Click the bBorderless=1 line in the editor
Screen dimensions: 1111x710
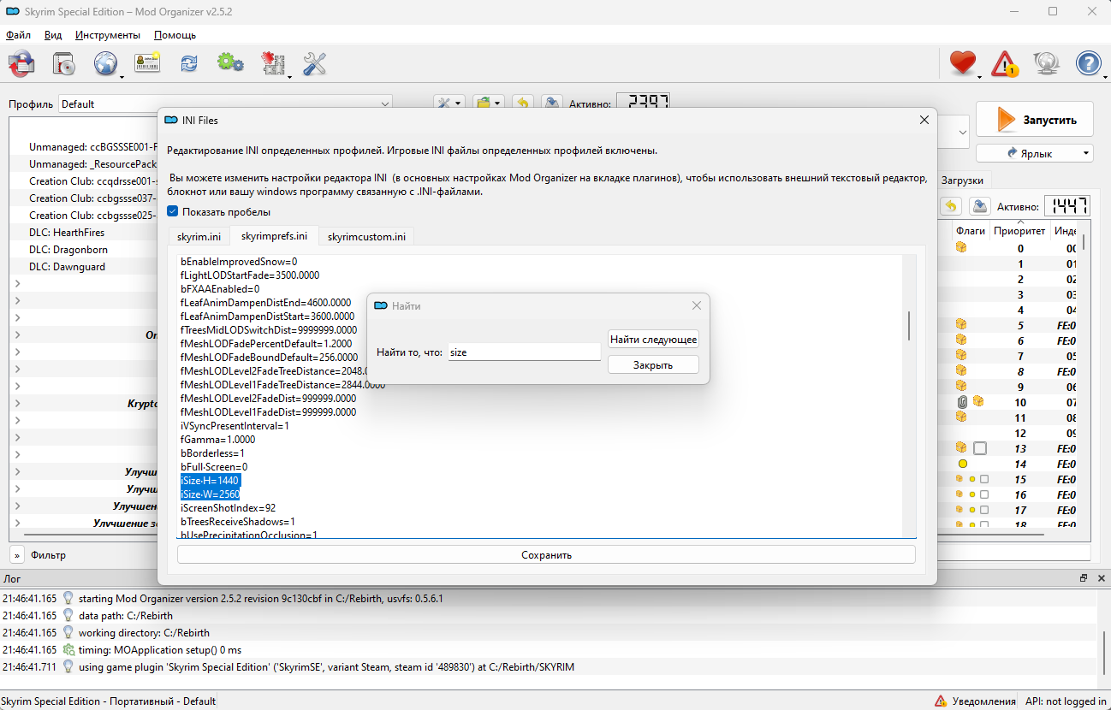click(x=213, y=453)
